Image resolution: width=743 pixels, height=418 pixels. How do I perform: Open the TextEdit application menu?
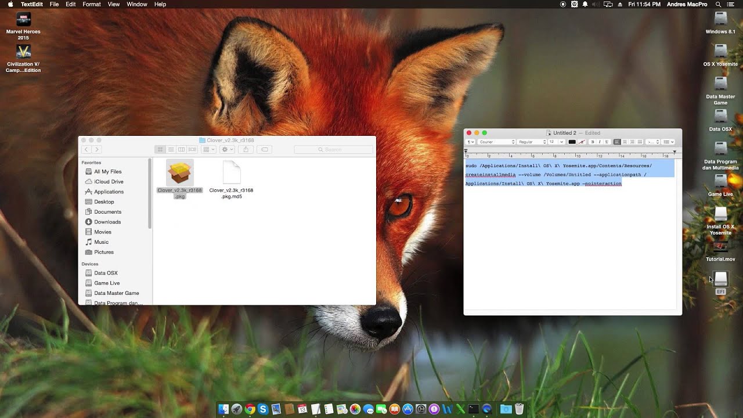coord(32,4)
